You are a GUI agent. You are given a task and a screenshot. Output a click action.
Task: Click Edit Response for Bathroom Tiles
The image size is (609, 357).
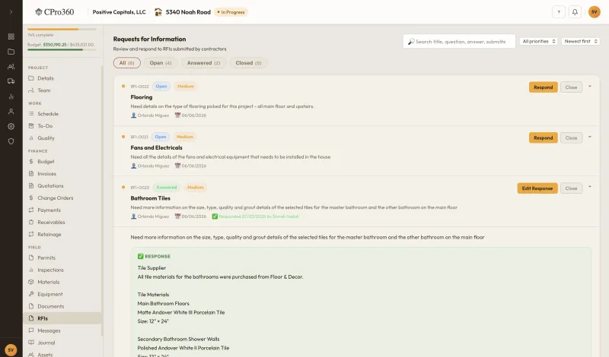click(x=537, y=188)
